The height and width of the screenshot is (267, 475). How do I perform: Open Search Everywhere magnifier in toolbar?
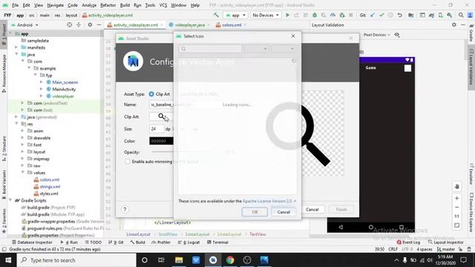tap(461, 15)
